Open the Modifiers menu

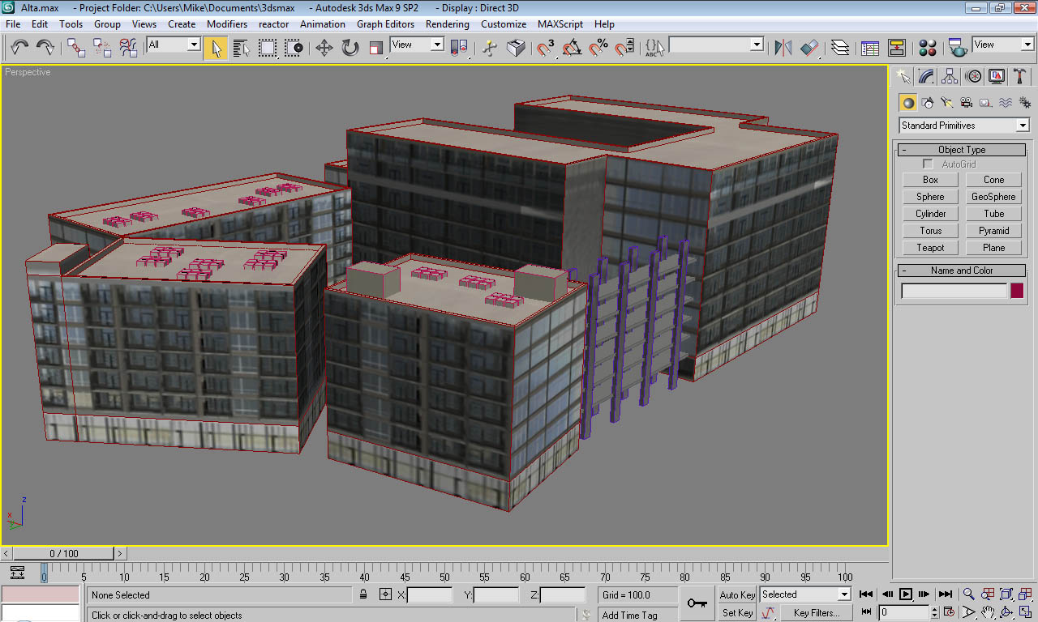(226, 24)
